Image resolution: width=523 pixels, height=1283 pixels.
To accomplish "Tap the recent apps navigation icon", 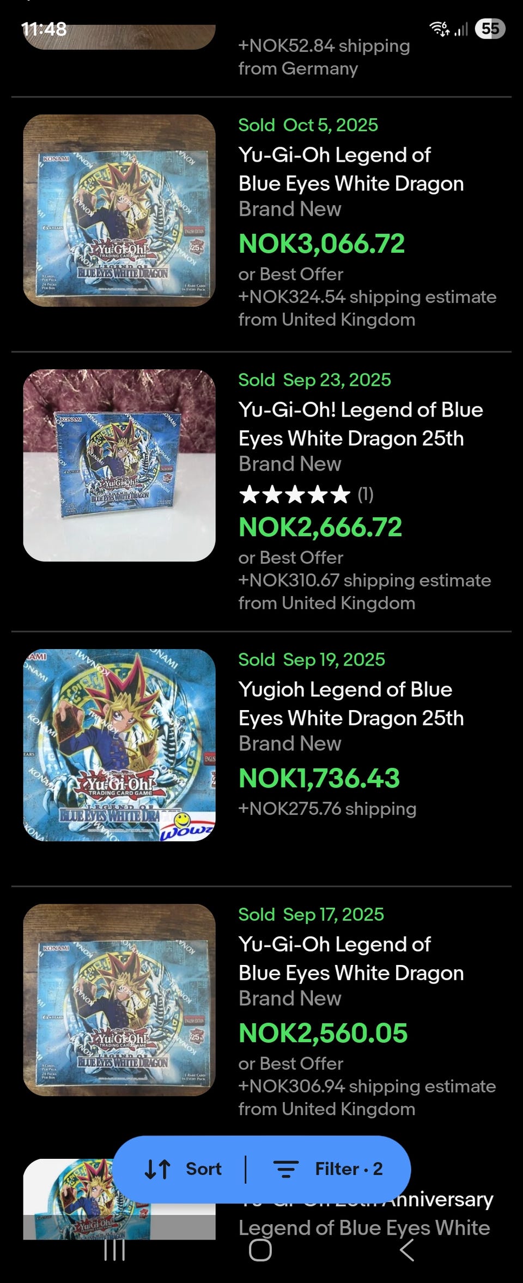I will (114, 1250).
